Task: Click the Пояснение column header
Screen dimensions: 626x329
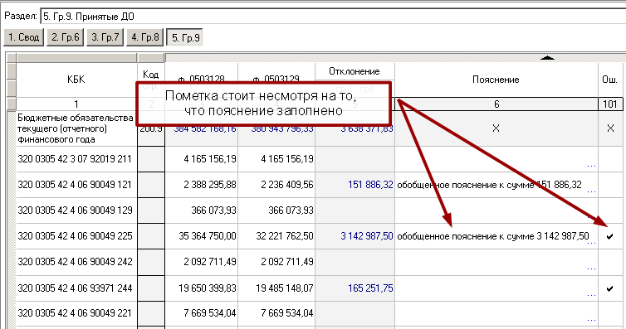Action: pyautogui.click(x=496, y=80)
